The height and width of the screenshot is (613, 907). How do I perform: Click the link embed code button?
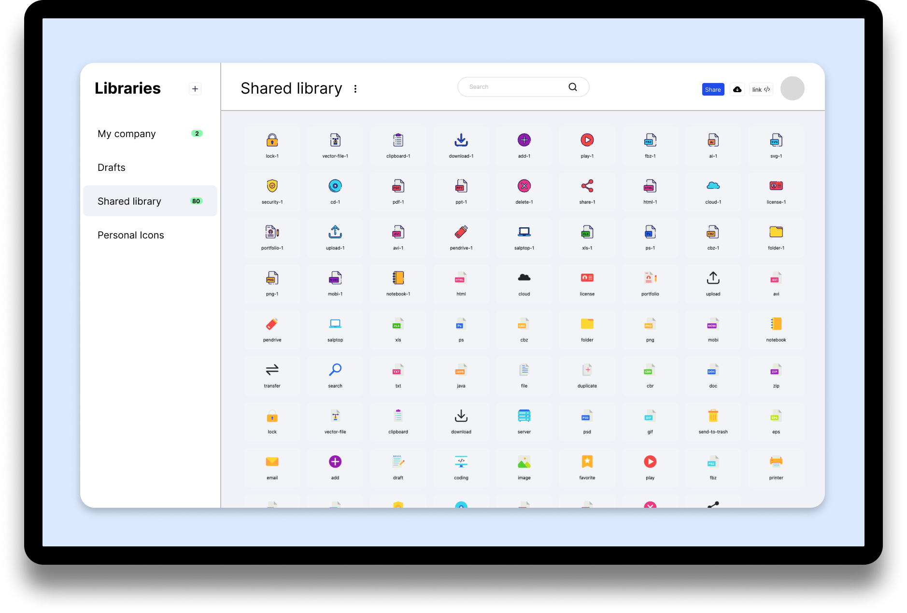[761, 89]
